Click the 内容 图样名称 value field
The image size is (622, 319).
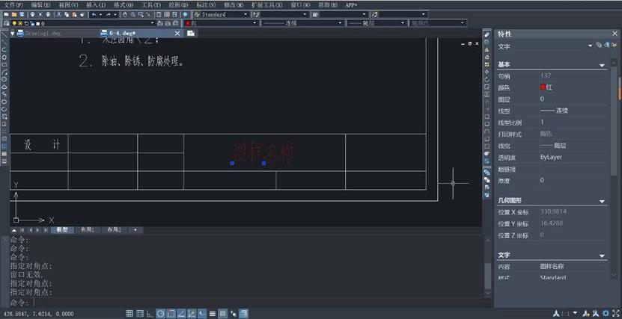(552, 267)
